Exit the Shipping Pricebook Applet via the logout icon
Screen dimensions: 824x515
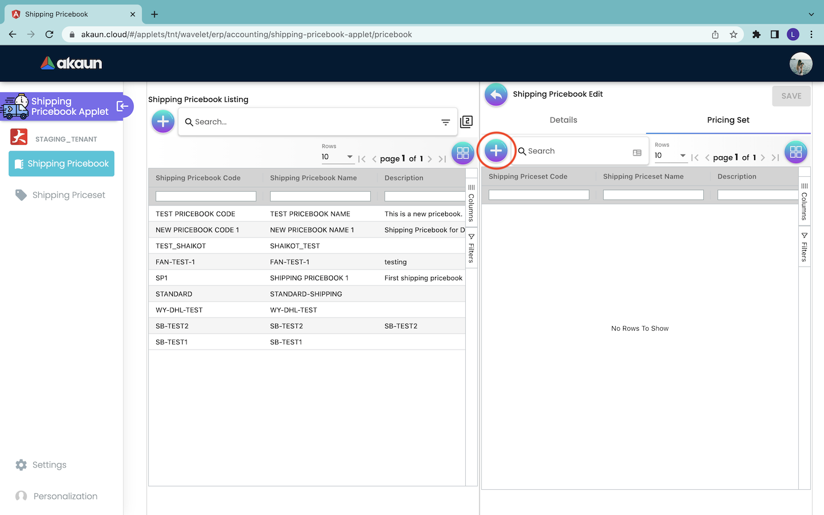click(x=122, y=106)
